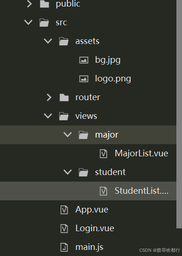Expand the public folder chevron
Image resolution: width=182 pixels, height=256 pixels.
29,4
